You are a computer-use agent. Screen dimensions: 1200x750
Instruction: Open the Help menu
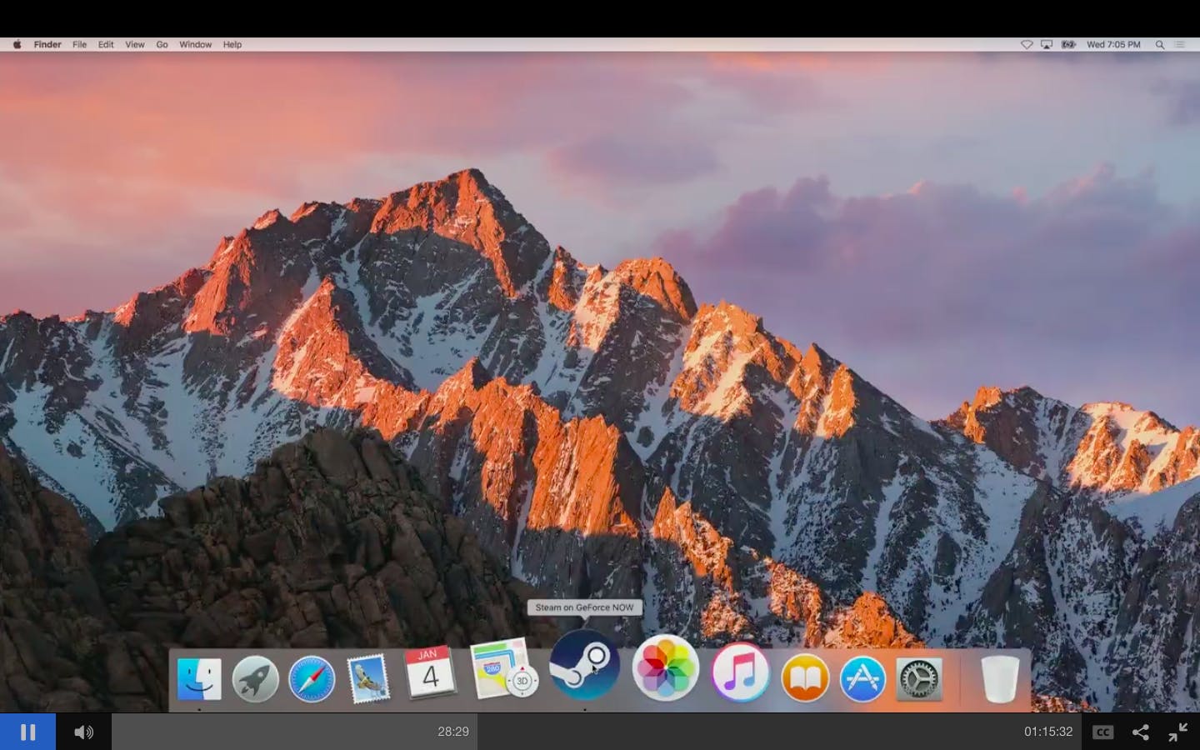tap(232, 44)
